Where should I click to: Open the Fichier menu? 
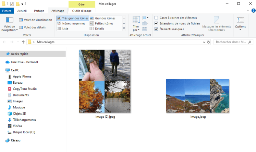[x=7, y=11]
